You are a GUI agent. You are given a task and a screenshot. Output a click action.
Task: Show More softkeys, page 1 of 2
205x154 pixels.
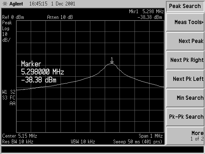coord(185,136)
